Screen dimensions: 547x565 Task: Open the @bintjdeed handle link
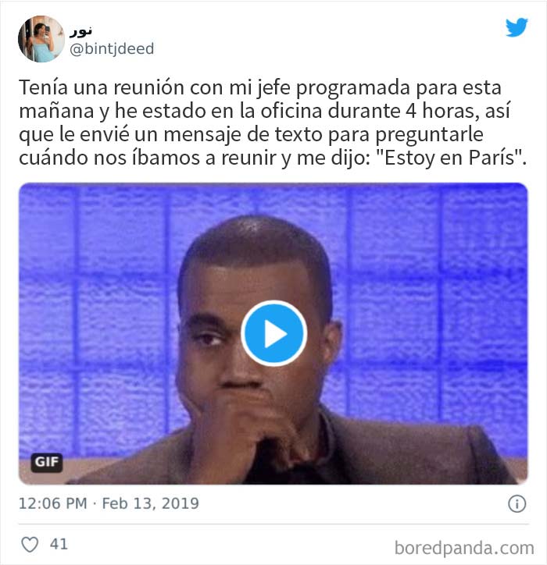point(112,48)
